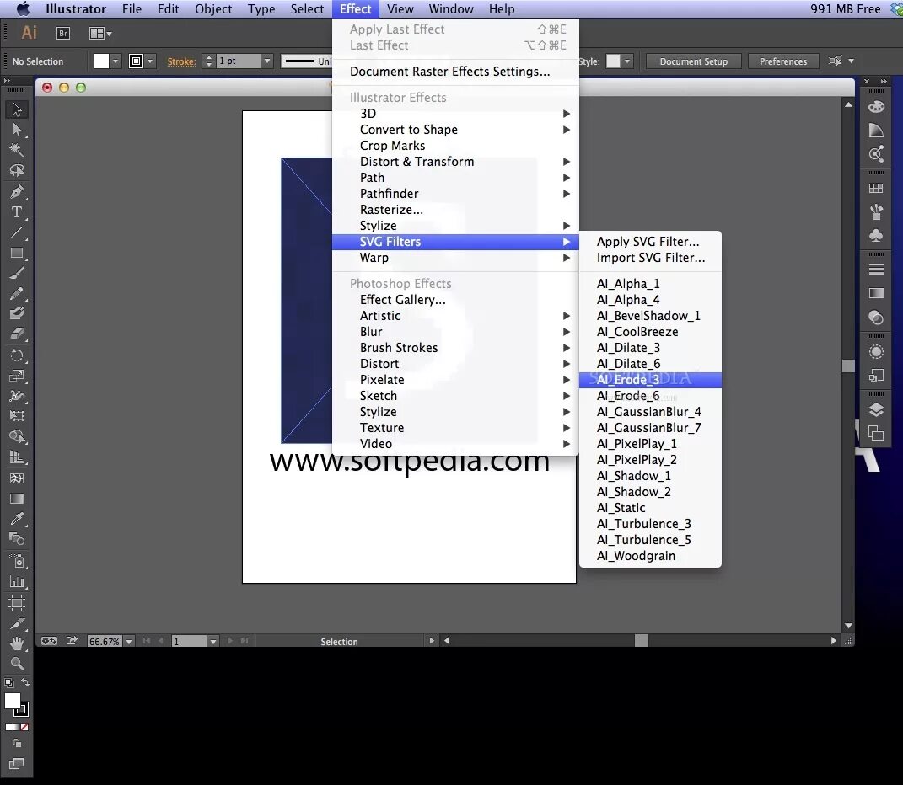Select the Symbol Sprayer tool
Image resolution: width=903 pixels, height=785 pixels.
pos(17,561)
